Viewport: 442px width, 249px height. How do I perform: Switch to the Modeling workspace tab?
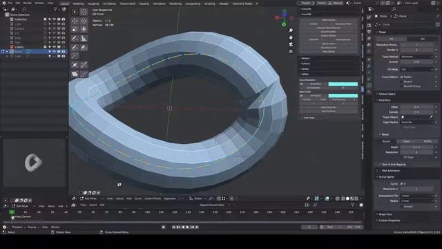click(78, 3)
